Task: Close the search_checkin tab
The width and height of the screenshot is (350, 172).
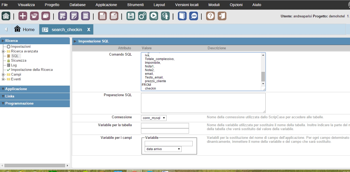Action: [89, 30]
